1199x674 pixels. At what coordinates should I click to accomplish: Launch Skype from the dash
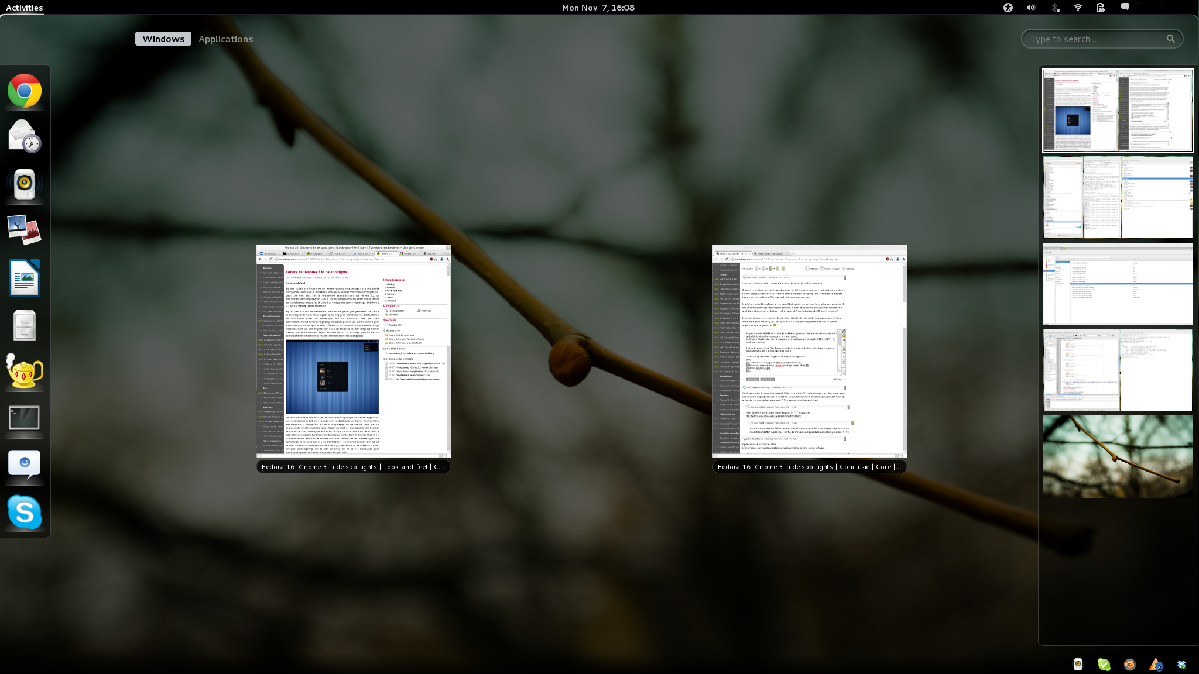click(25, 512)
